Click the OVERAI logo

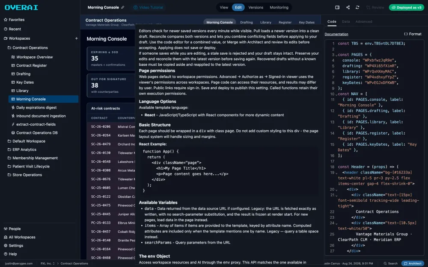[x=21, y=7]
